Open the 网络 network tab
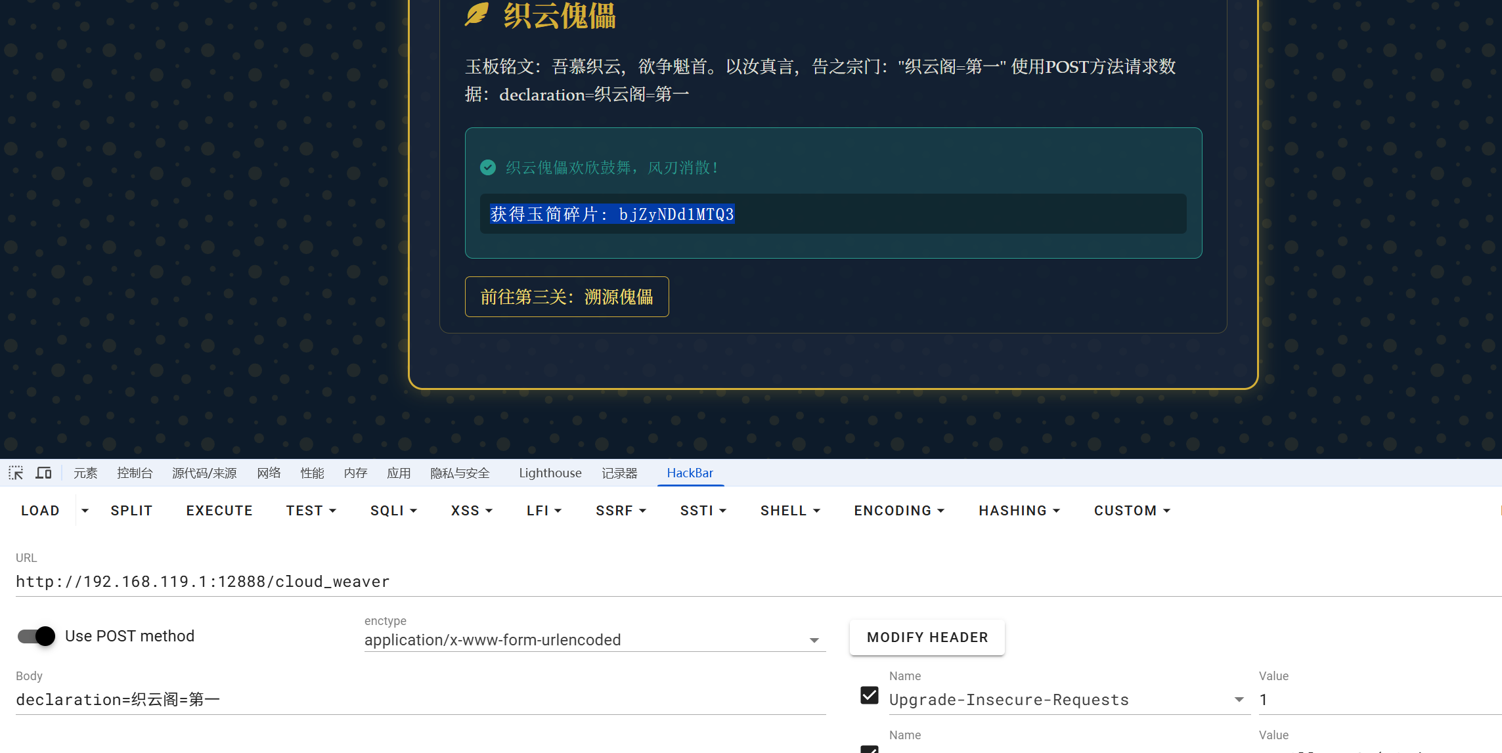Screen dimensions: 1502x753 coord(269,473)
